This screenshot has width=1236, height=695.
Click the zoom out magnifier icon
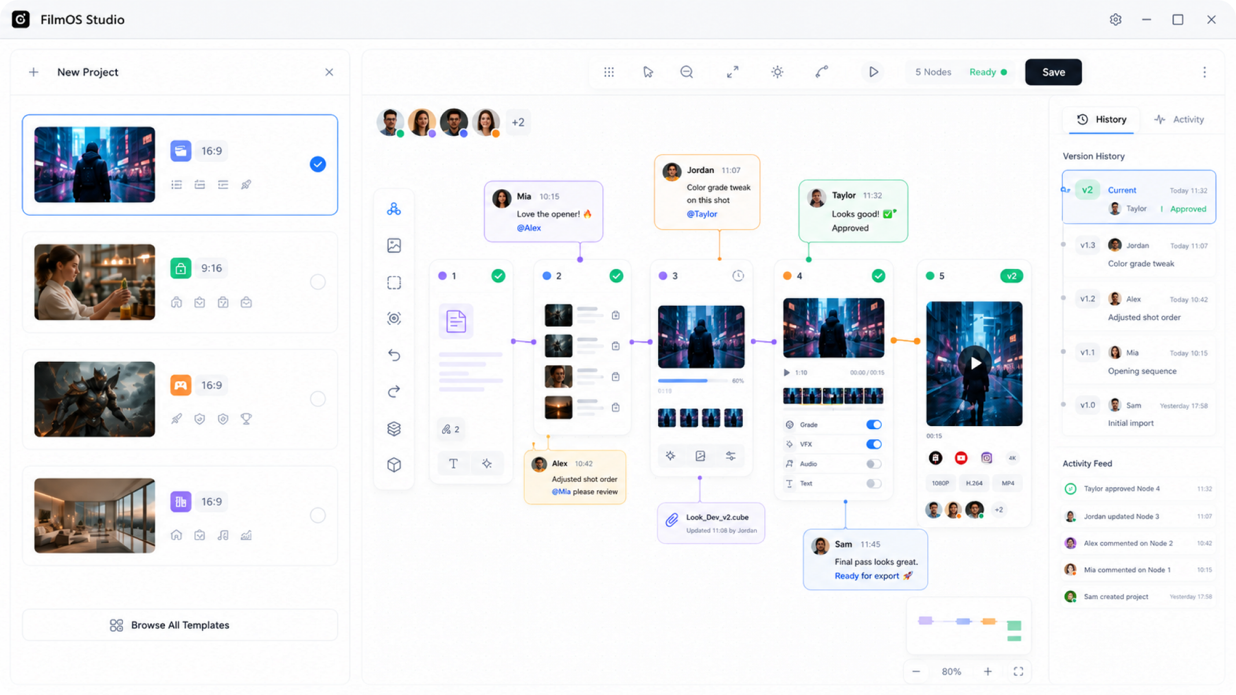(x=686, y=72)
